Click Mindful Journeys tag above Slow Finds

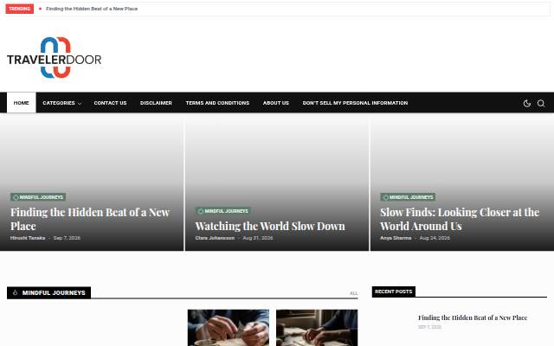coord(408,197)
